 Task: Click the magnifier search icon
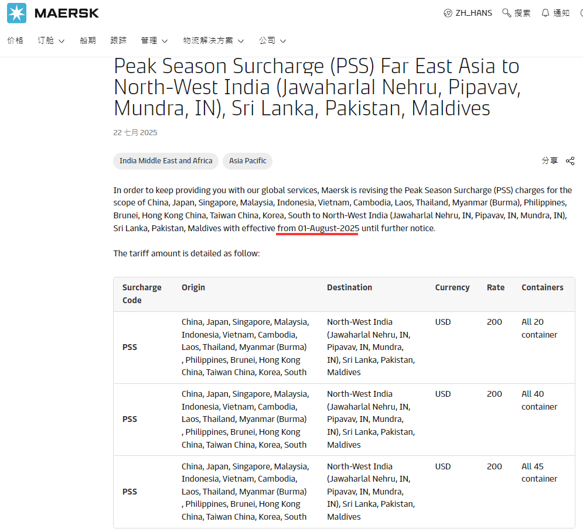[506, 13]
